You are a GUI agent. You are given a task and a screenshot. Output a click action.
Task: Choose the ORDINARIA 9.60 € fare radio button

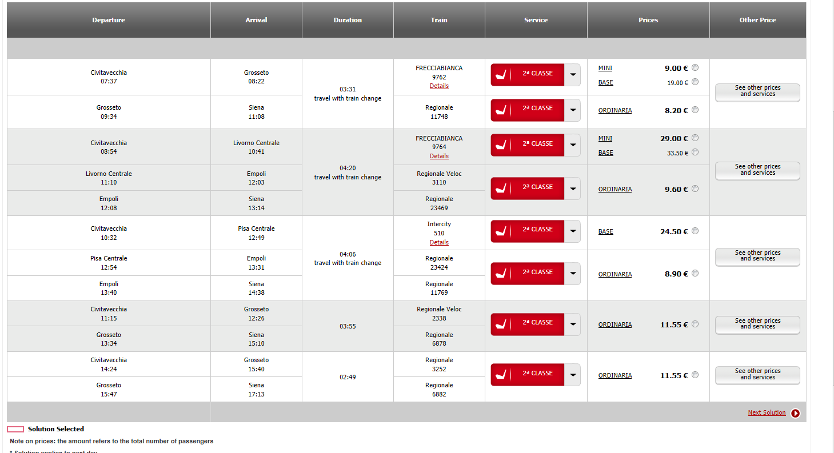(695, 189)
